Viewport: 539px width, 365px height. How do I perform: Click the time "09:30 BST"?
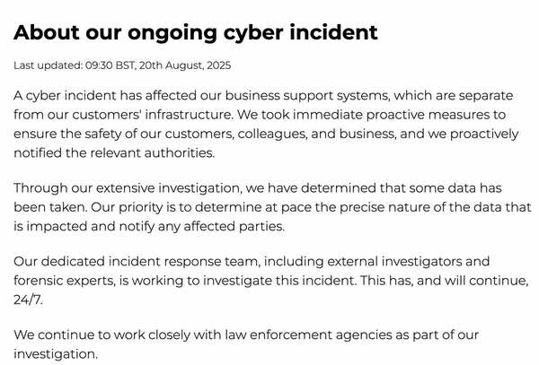(x=110, y=65)
